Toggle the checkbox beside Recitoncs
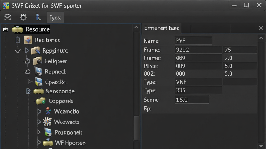 pyautogui.click(x=18, y=40)
